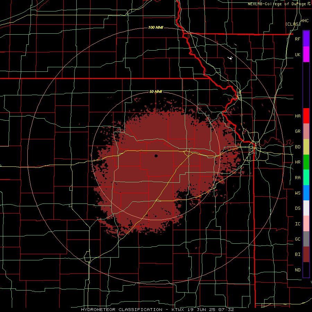Image resolution: width=312 pixels, height=312 pixels.
Task: Click the "[CLAS]" units label
Action: [x=293, y=24]
